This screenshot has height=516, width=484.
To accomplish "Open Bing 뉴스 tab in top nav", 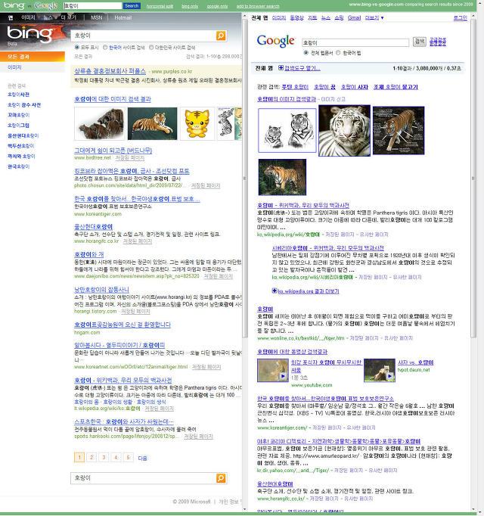I will pos(48,17).
